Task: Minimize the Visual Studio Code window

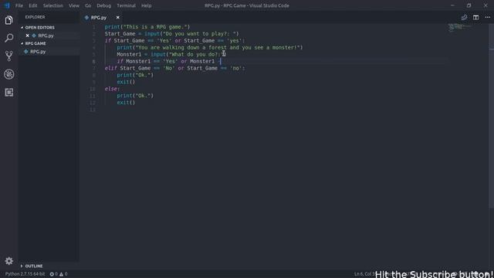Action: pos(453,5)
